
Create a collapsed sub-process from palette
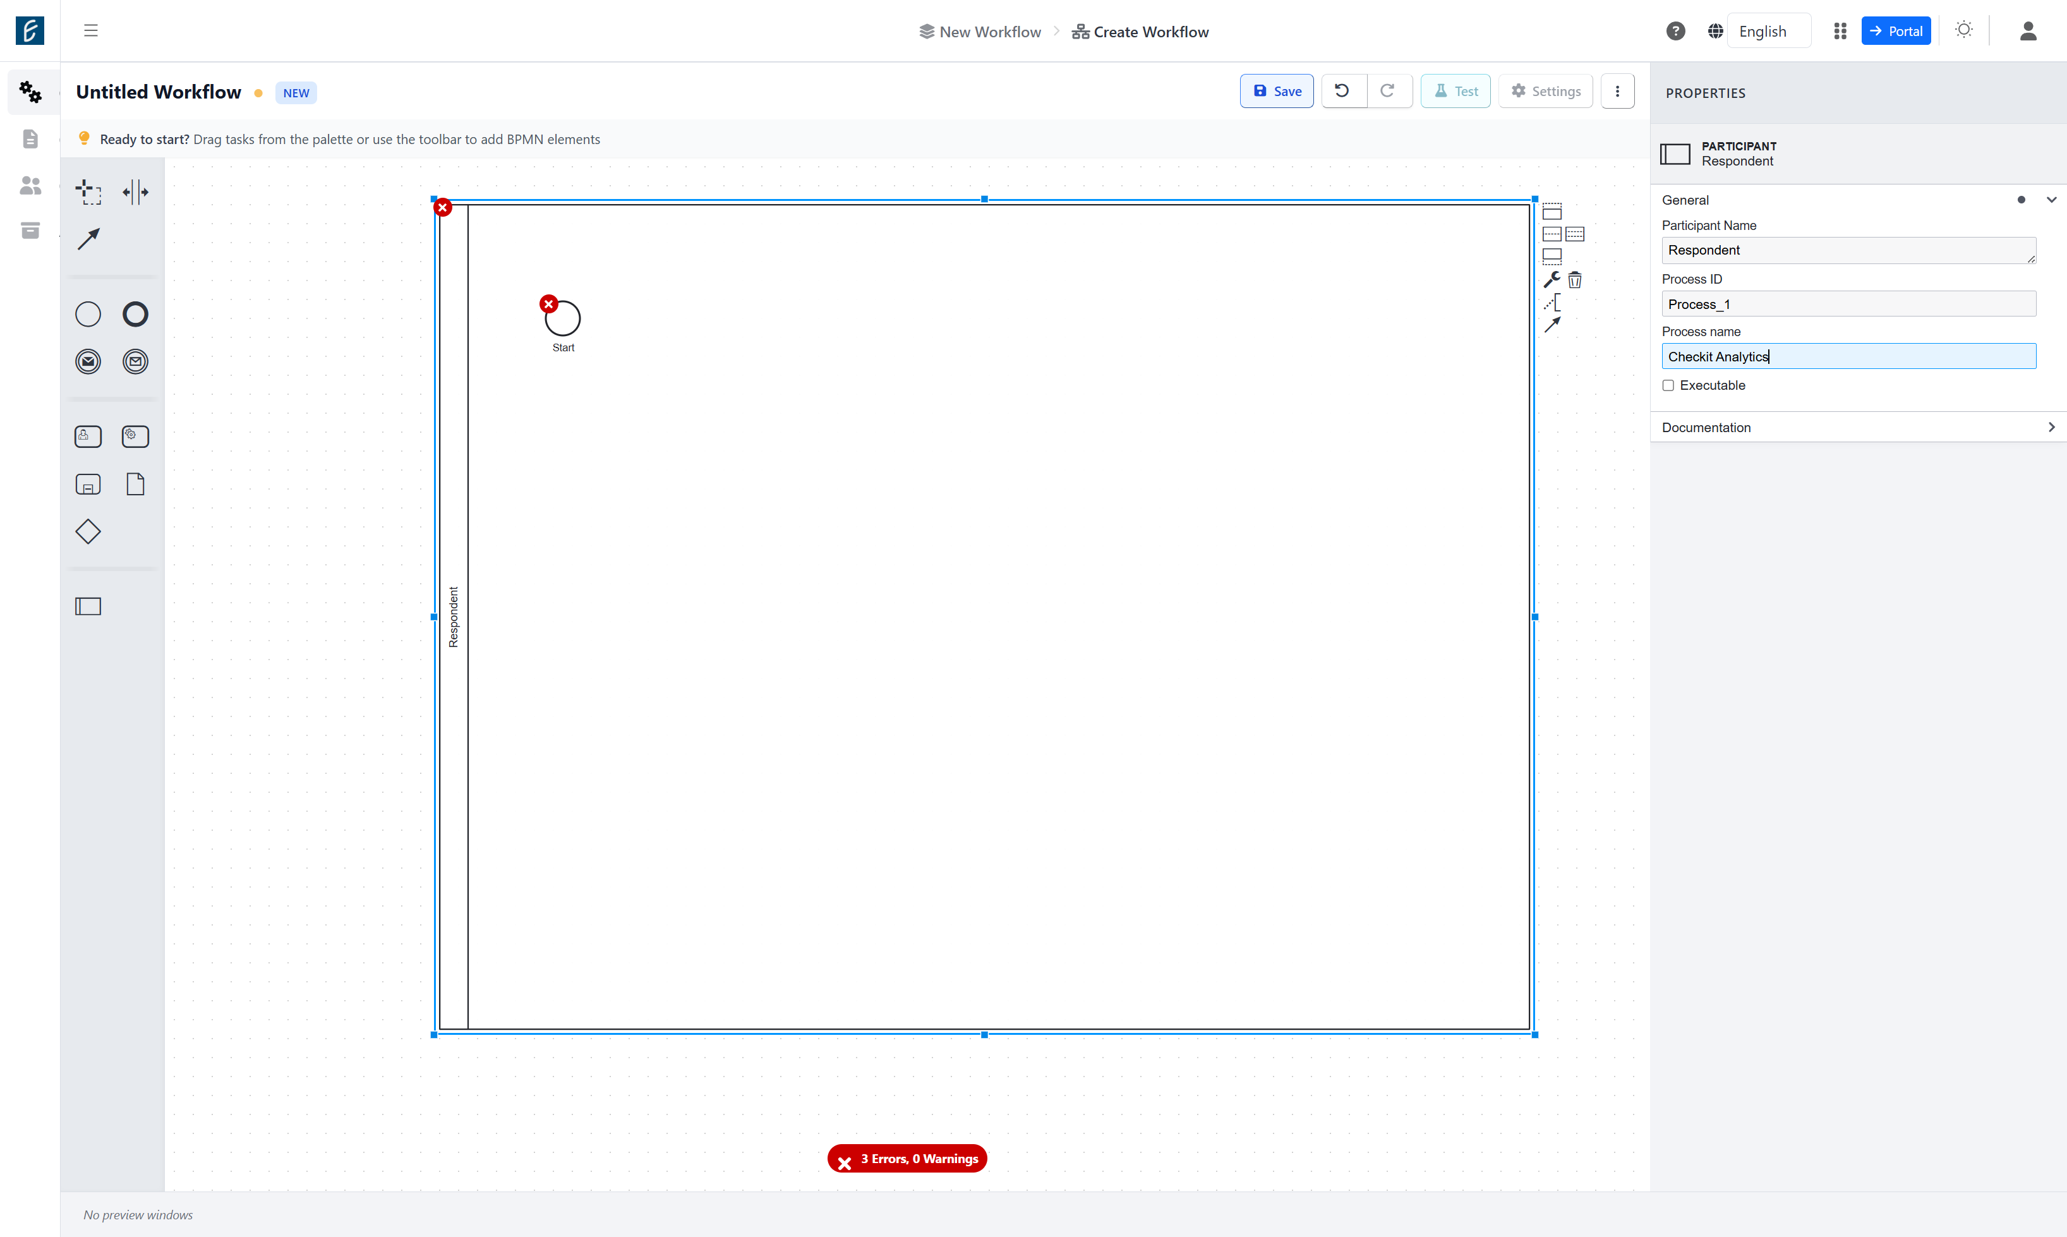point(88,485)
